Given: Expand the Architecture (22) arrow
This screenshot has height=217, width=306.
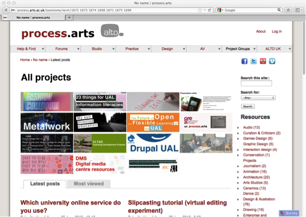Looking at the screenshot, I should (238, 178).
